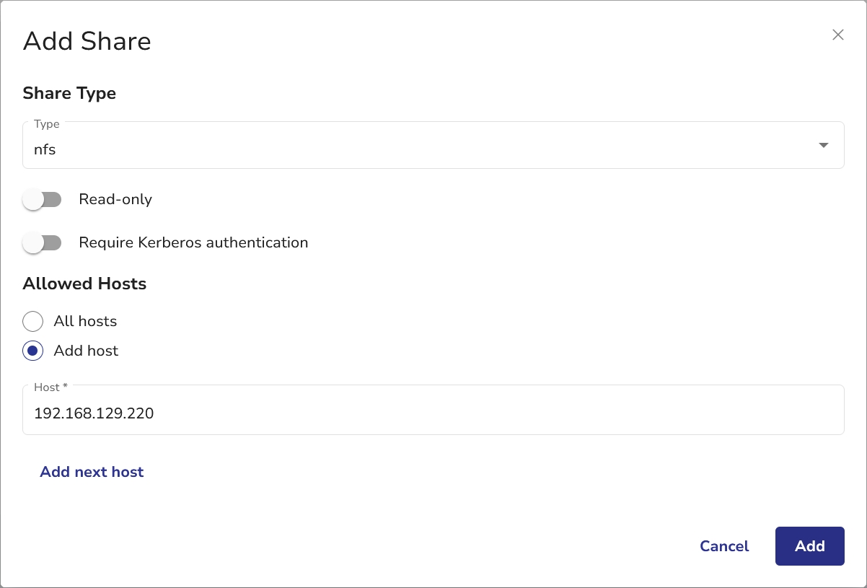This screenshot has width=867, height=588.
Task: Click the selected nfs value
Action: click(x=45, y=150)
